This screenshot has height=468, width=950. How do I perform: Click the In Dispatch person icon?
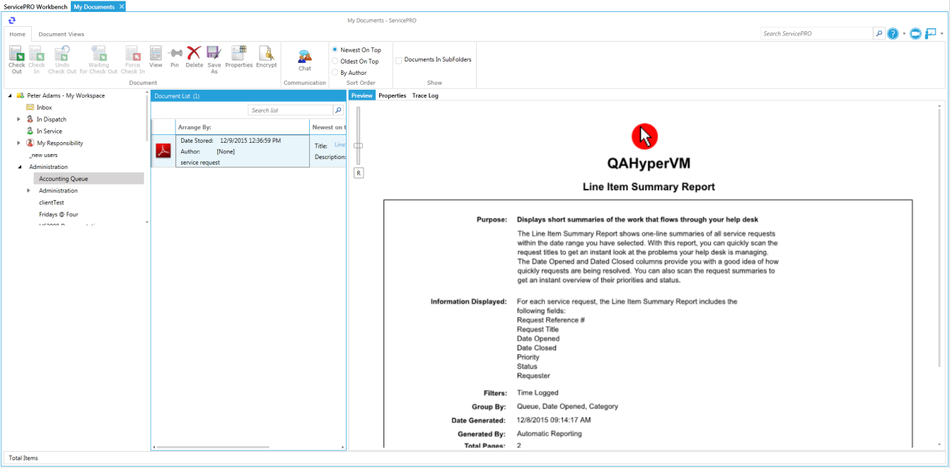click(x=30, y=119)
